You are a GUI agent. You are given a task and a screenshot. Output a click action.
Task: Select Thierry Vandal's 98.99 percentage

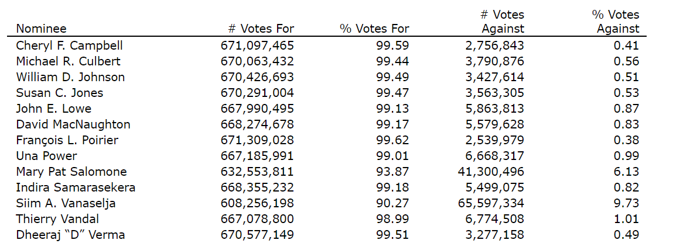click(x=394, y=219)
